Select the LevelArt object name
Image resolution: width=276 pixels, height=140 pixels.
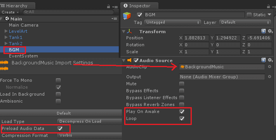click(18, 31)
